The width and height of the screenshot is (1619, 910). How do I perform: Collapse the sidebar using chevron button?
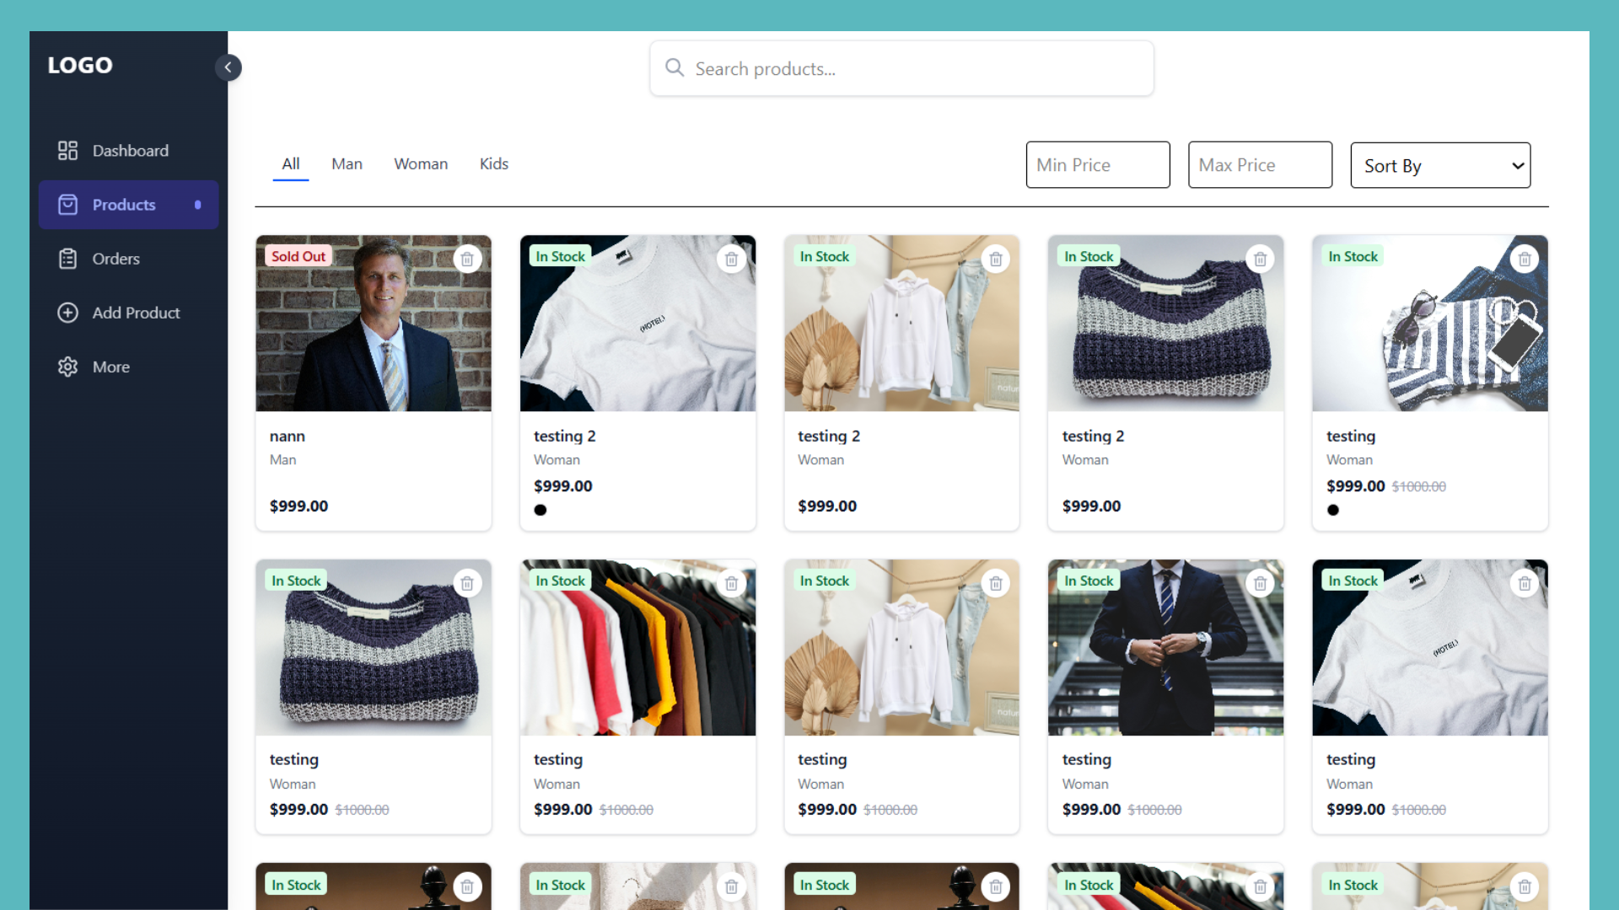228,67
